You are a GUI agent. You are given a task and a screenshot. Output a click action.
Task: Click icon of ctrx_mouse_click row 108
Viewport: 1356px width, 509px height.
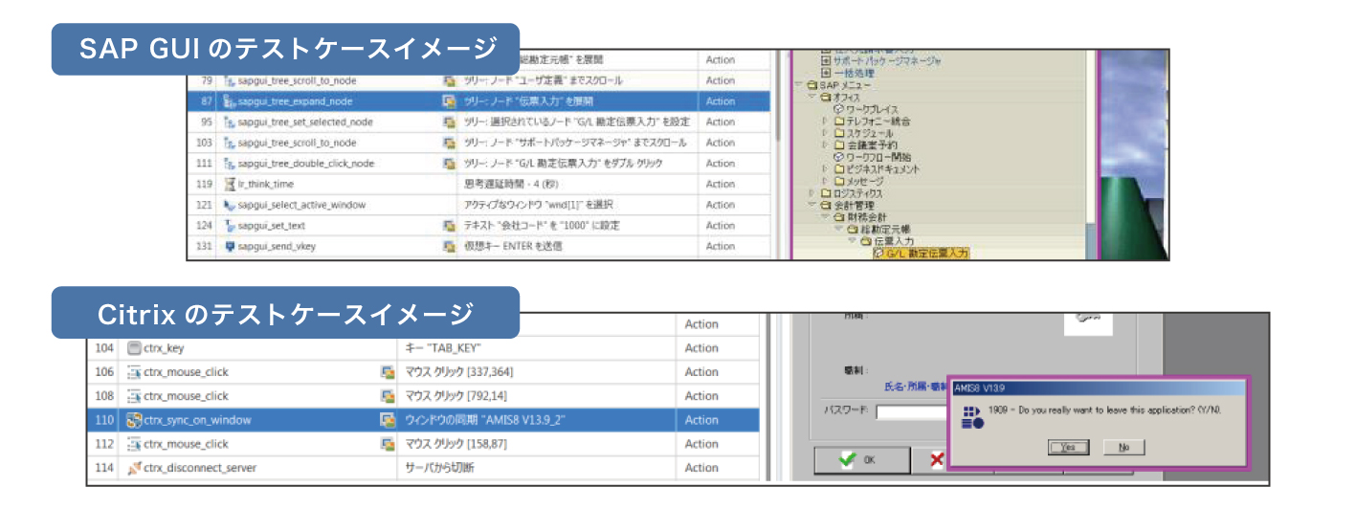[134, 396]
